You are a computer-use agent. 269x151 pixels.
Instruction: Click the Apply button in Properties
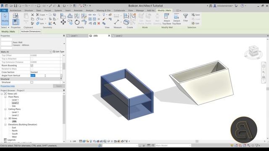[59, 86]
